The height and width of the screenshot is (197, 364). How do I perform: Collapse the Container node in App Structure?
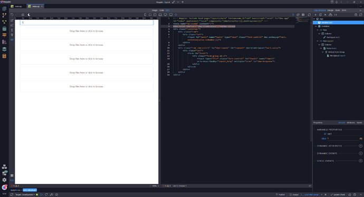tap(316, 26)
